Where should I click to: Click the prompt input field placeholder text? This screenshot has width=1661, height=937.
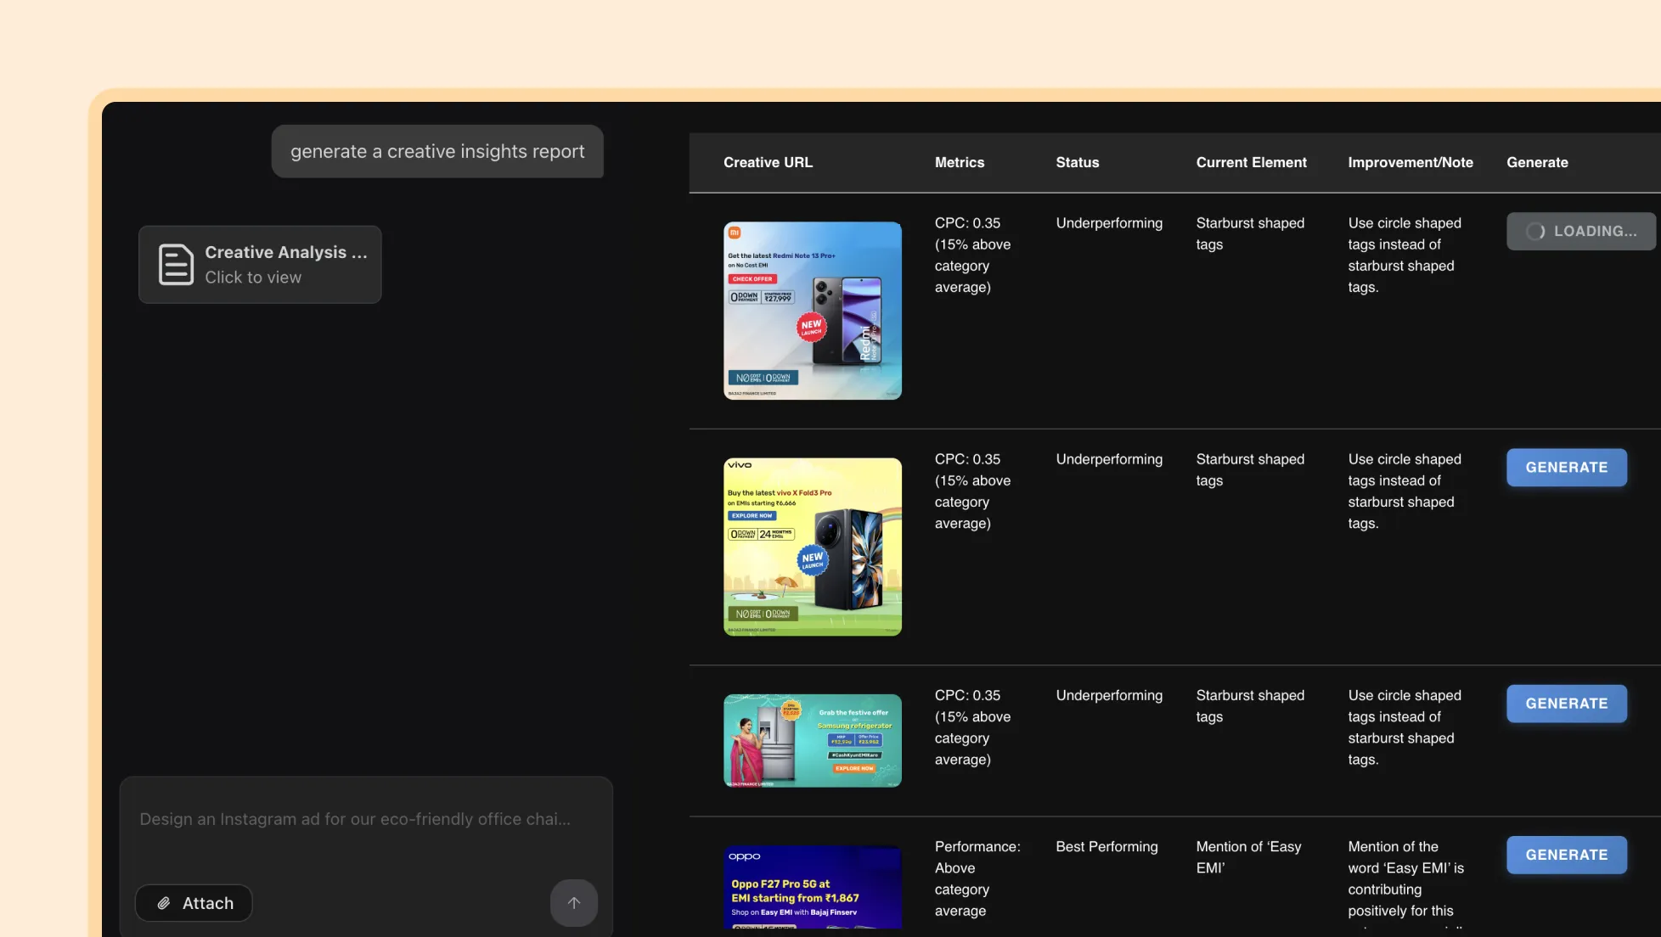355,819
